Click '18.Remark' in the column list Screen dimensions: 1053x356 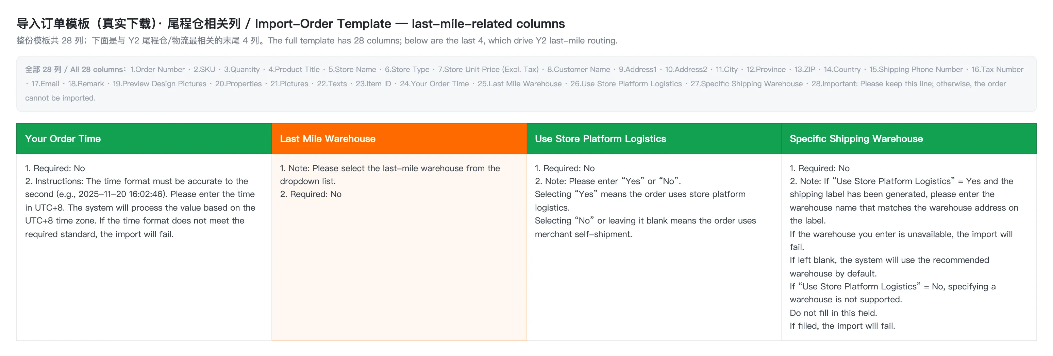click(x=86, y=84)
